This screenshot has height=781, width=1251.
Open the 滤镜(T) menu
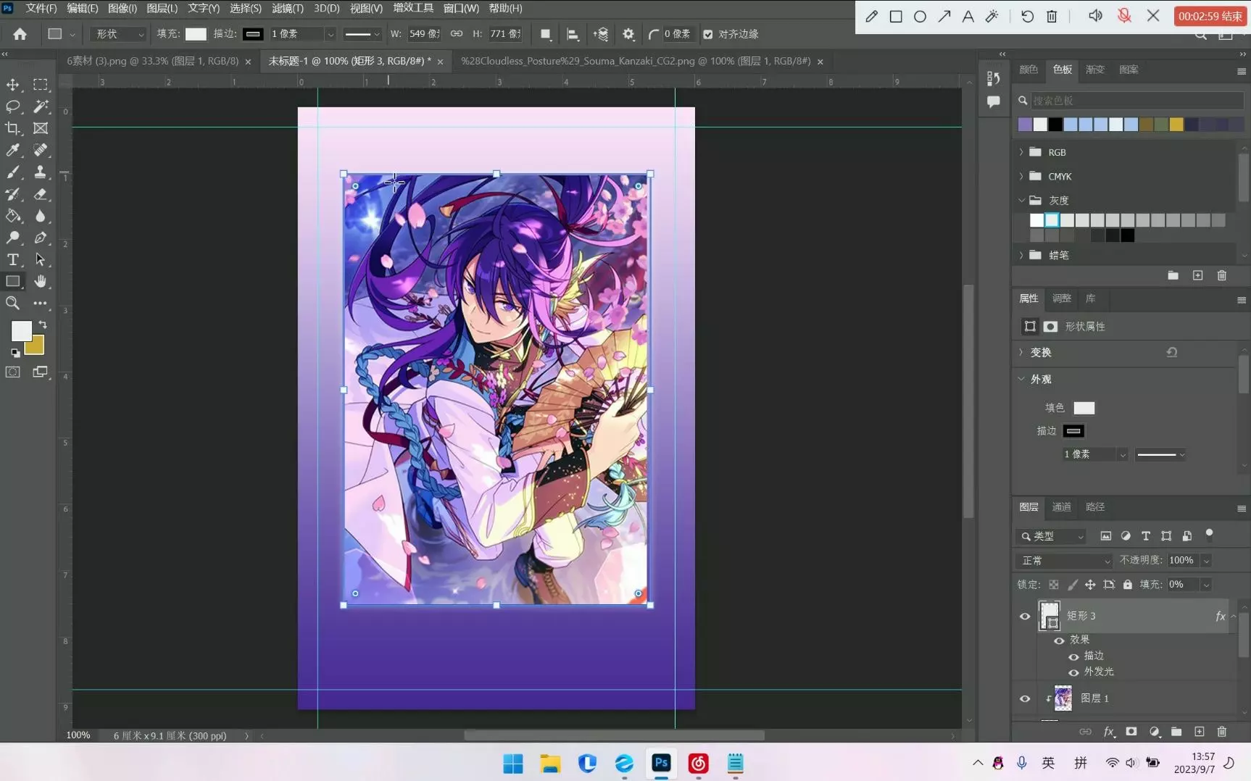click(x=288, y=8)
